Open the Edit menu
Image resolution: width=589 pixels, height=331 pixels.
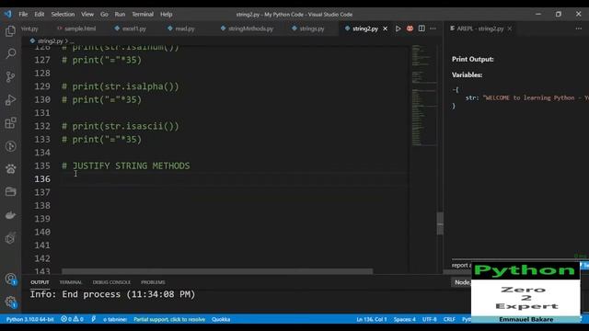coord(39,15)
